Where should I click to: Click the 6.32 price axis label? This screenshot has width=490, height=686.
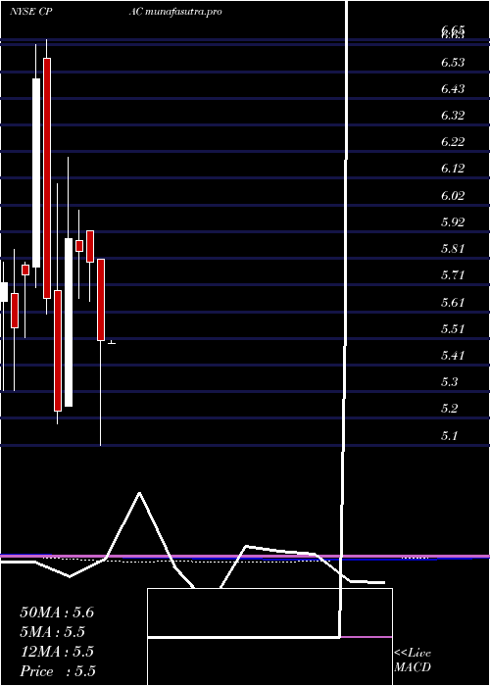[x=453, y=116]
